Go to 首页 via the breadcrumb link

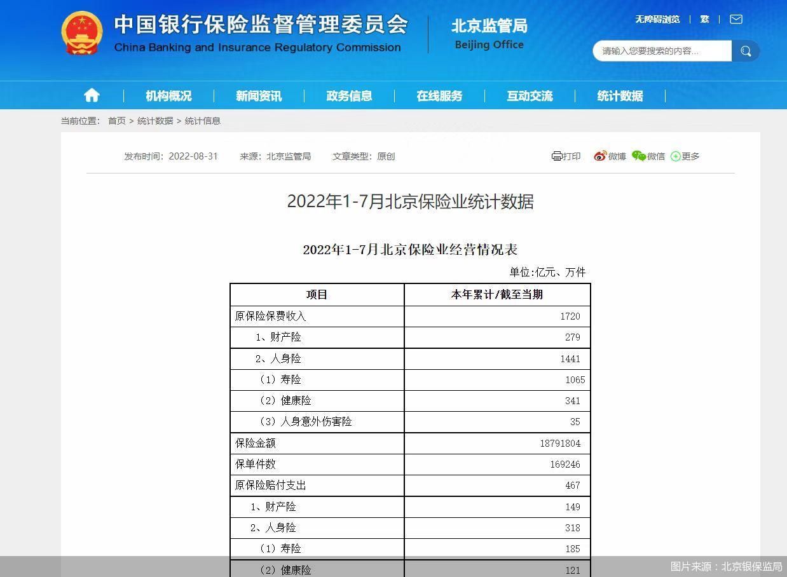click(x=117, y=121)
